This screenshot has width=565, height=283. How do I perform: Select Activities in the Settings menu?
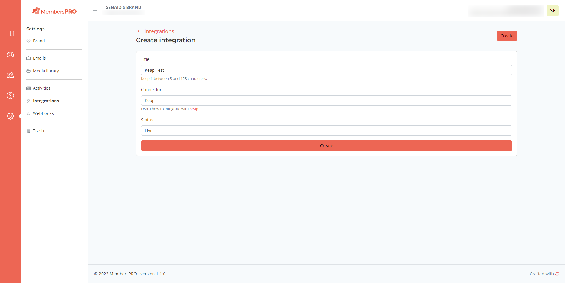tap(41, 88)
